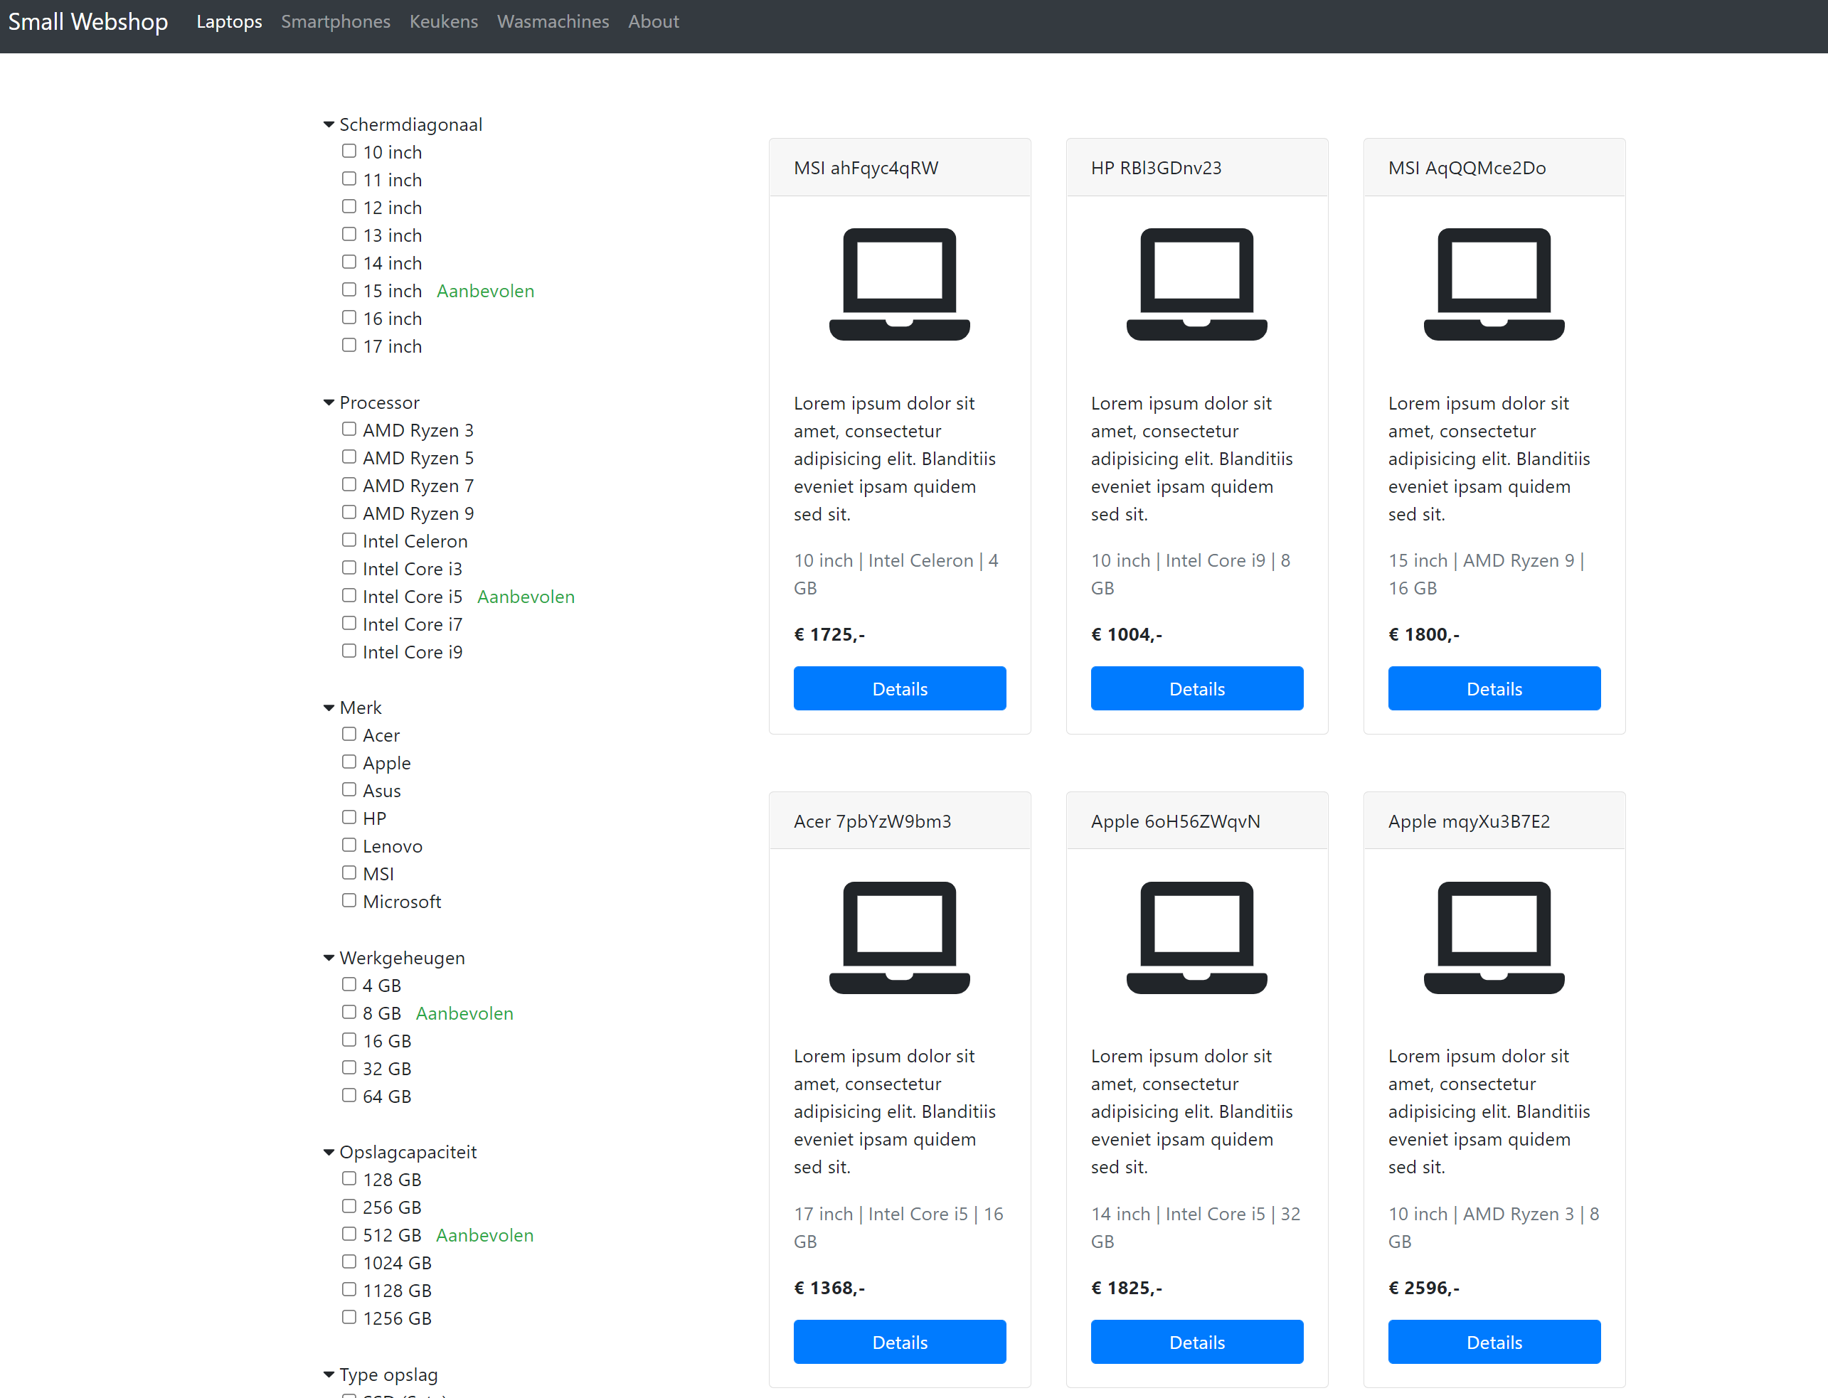Enable the Intel Core i5 processor filter
The width and height of the screenshot is (1828, 1398).
click(349, 595)
